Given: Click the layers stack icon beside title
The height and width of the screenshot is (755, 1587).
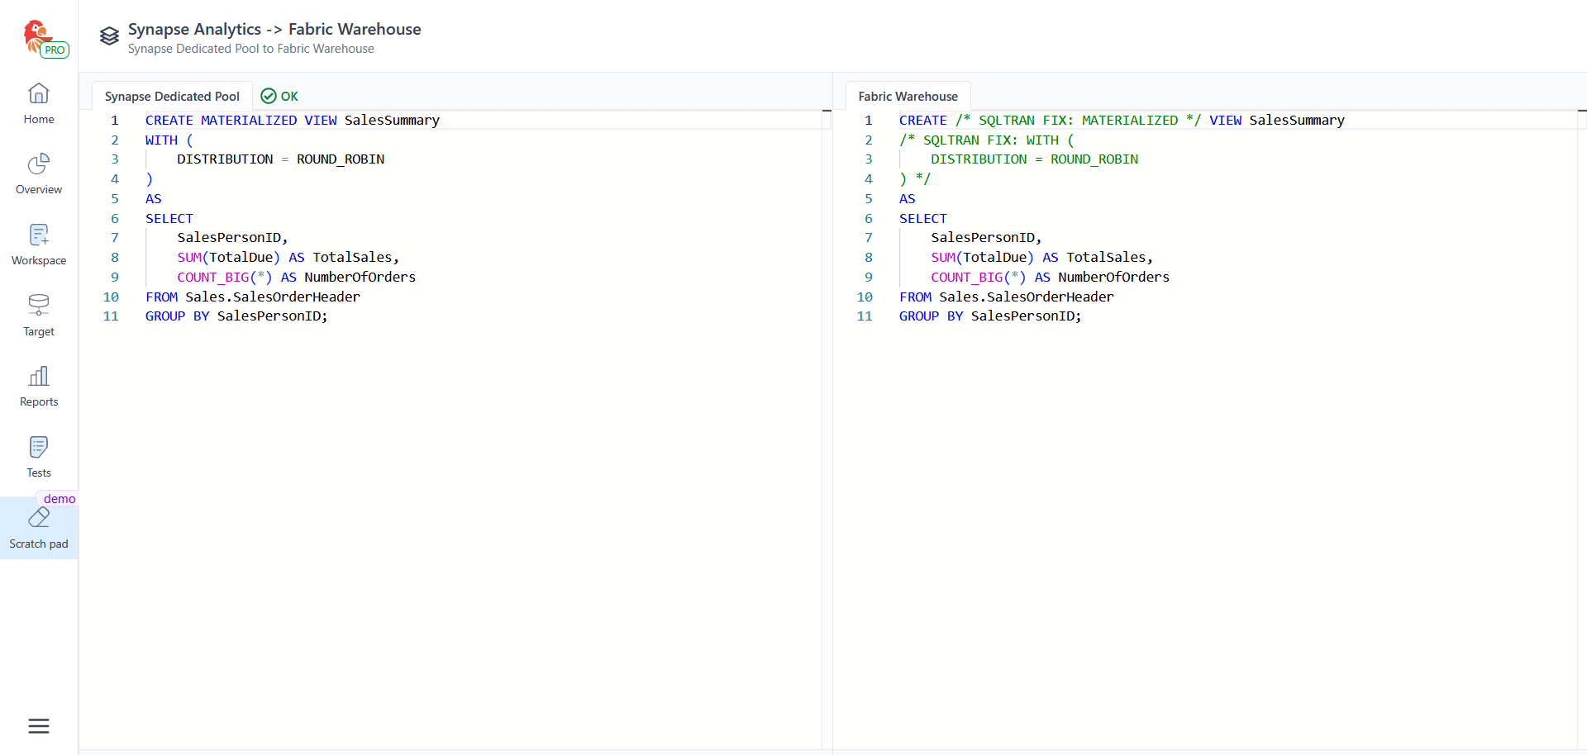Looking at the screenshot, I should (x=109, y=36).
